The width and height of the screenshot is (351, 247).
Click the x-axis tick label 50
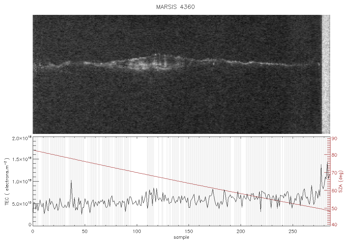click(x=84, y=231)
